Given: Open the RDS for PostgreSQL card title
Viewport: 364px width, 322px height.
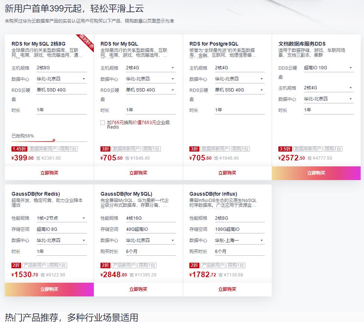Looking at the screenshot, I should tap(214, 44).
